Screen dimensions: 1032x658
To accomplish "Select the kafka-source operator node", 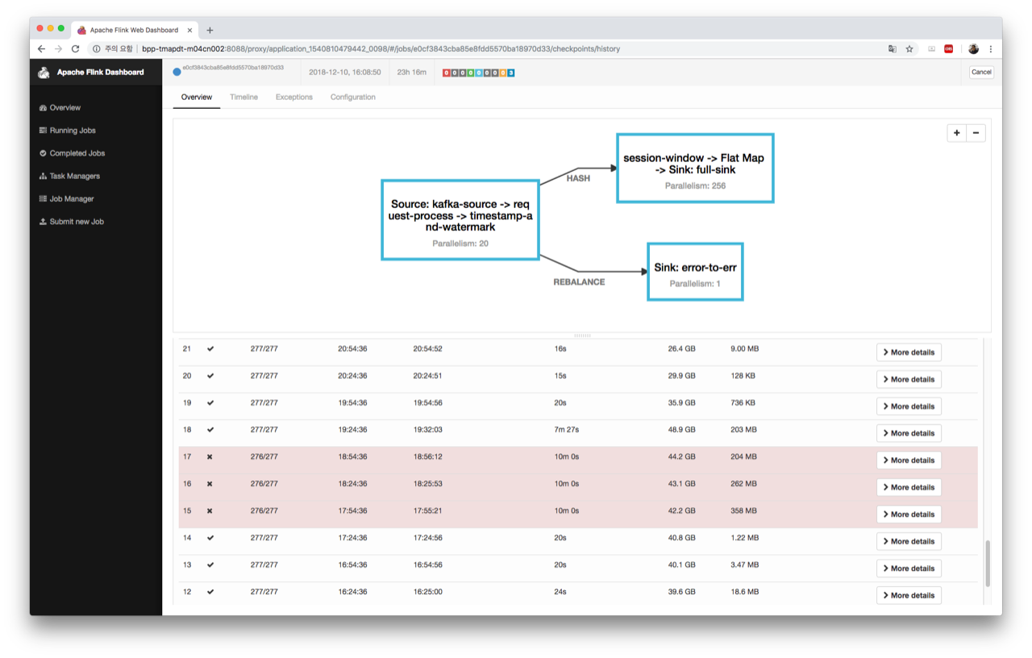I will coord(460,220).
